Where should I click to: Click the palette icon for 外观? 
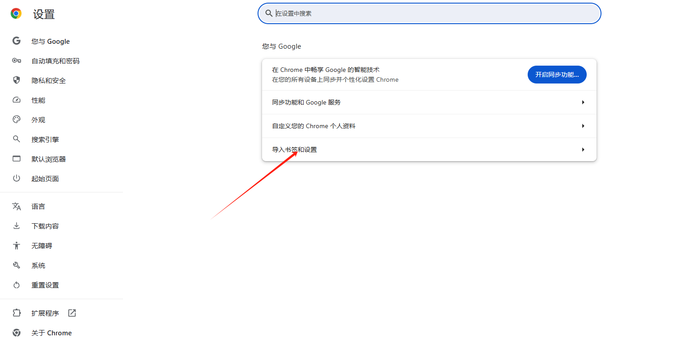[17, 120]
